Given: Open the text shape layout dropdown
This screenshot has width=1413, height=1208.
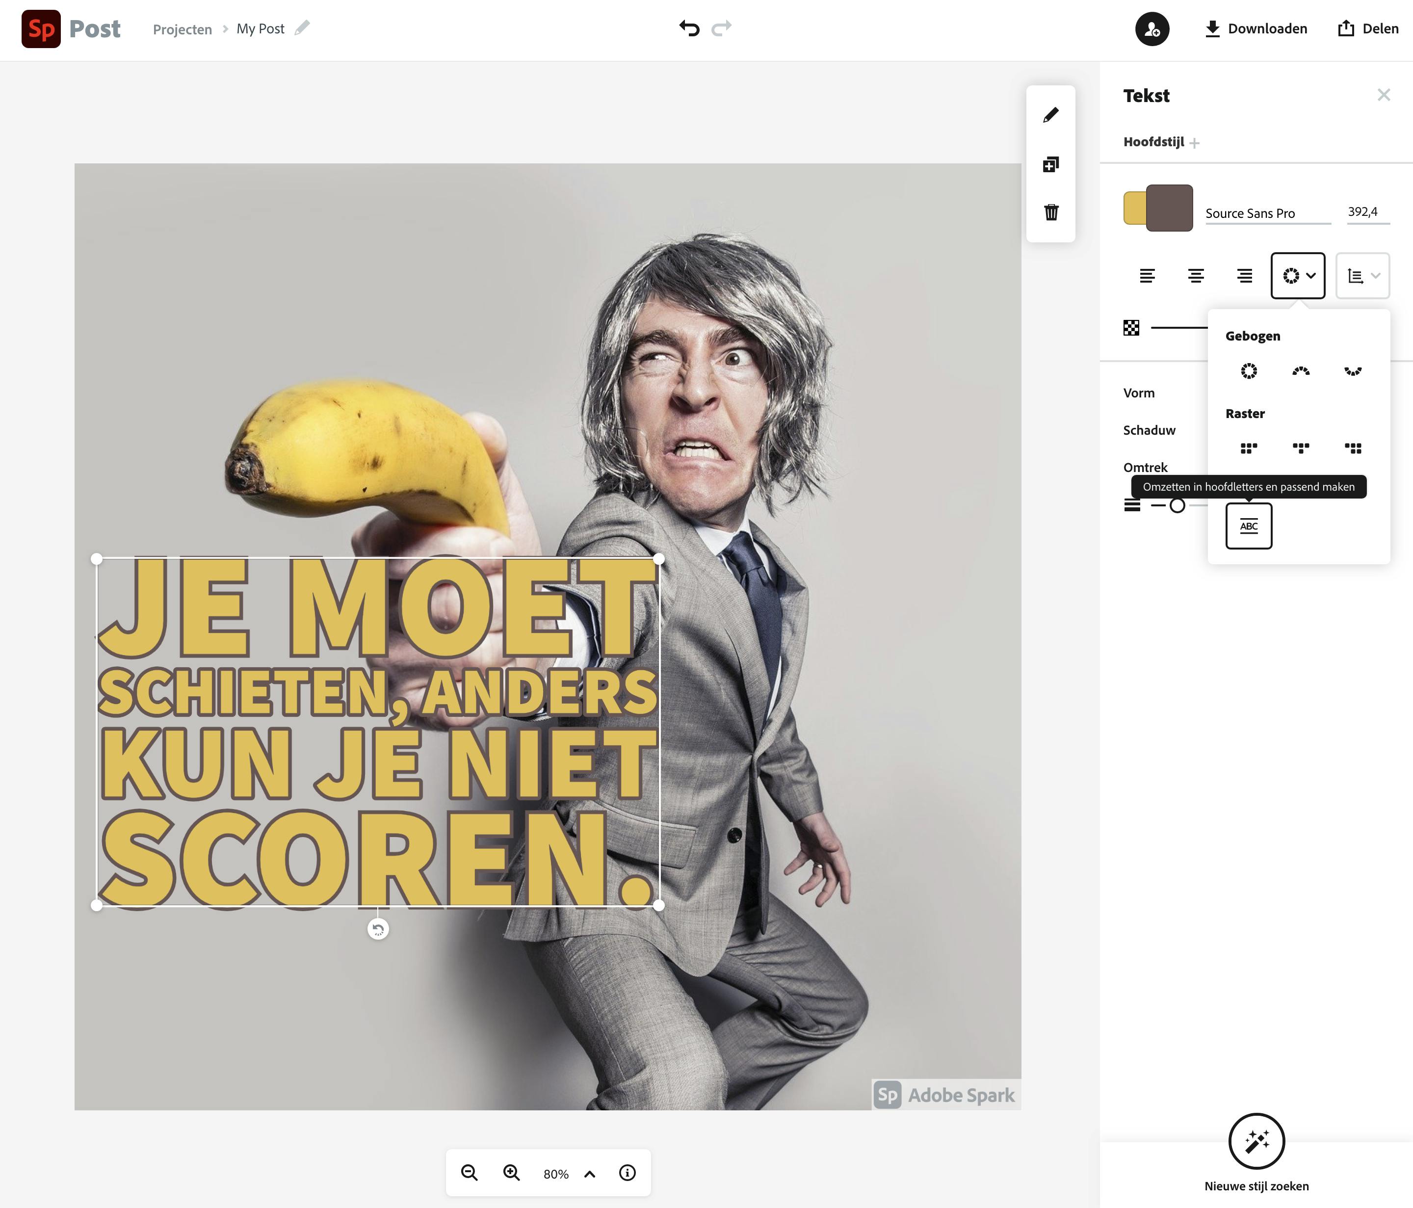Looking at the screenshot, I should tap(1297, 276).
